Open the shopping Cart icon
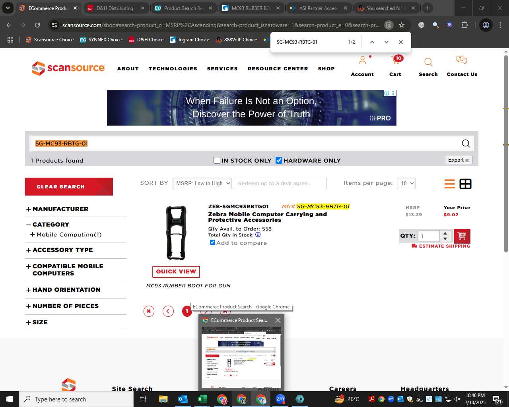Image resolution: width=509 pixels, height=407 pixels. point(396,60)
